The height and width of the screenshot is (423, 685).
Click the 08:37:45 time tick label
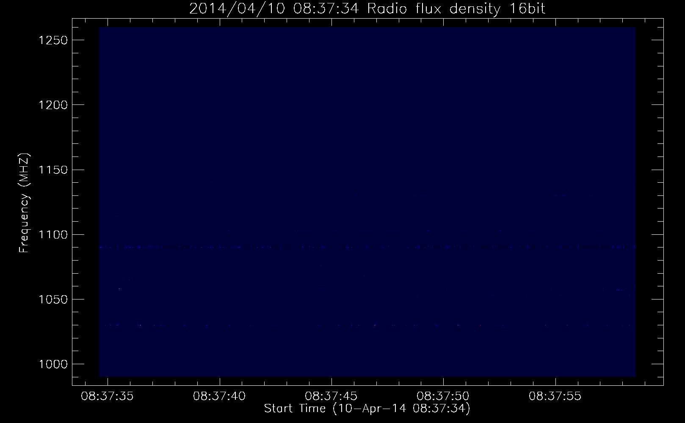pyautogui.click(x=331, y=396)
